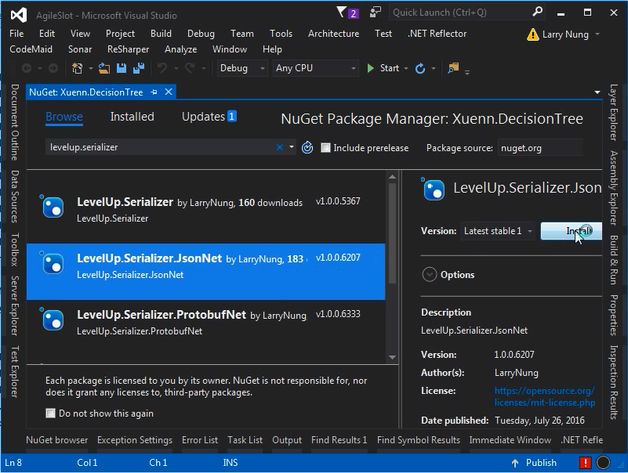Open the ReSharper menu
This screenshot has width=628, height=473.
click(128, 49)
